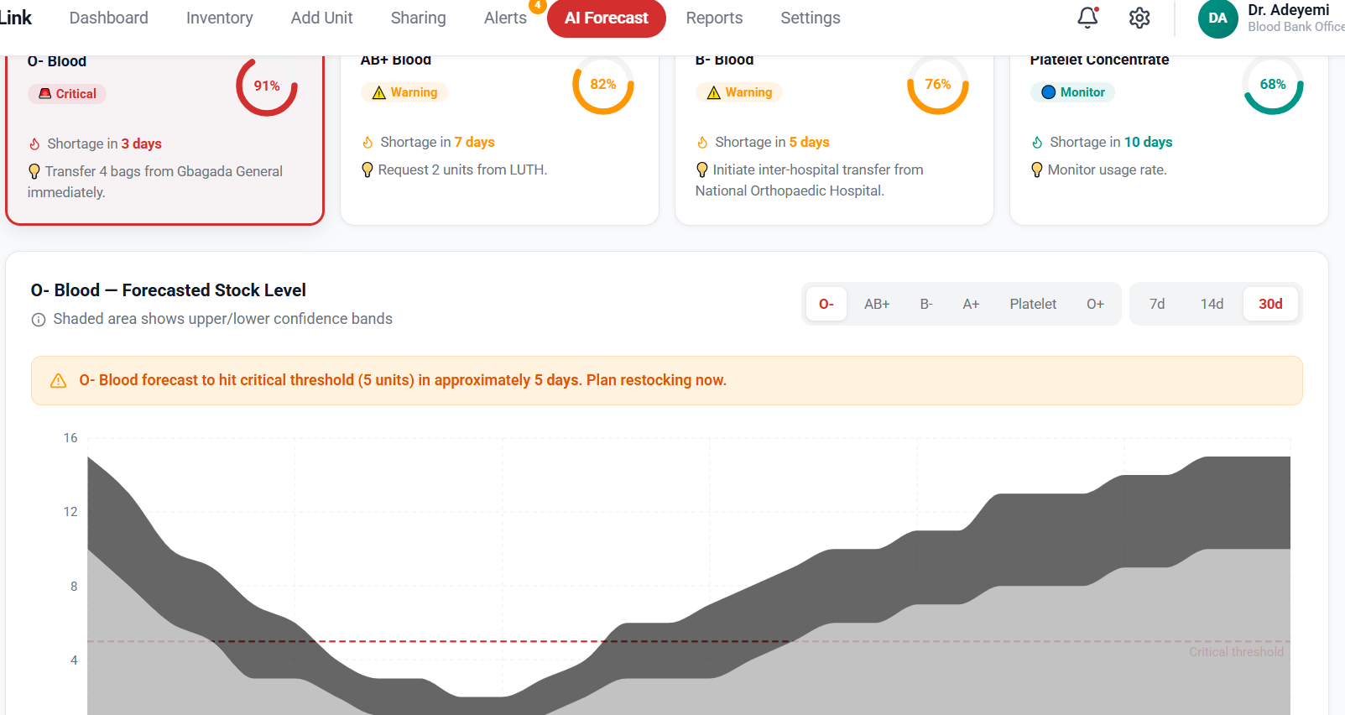Click the Monitor status badge

pyautogui.click(x=1072, y=92)
